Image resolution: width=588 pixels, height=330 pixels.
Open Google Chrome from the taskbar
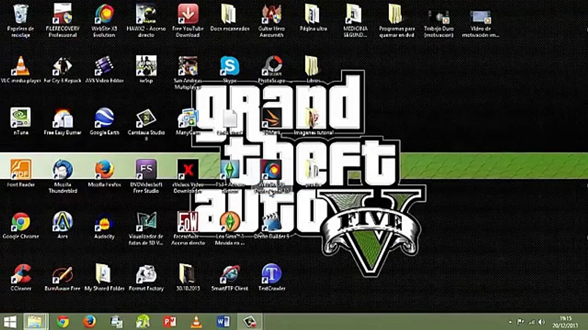pos(63,321)
